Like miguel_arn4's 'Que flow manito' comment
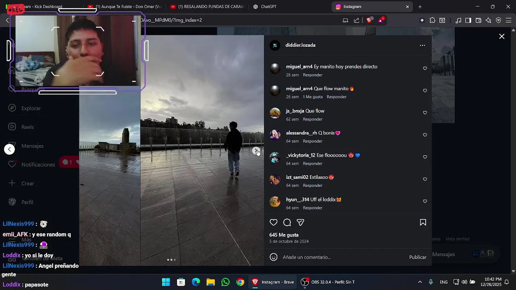The image size is (516, 290). 425,91
